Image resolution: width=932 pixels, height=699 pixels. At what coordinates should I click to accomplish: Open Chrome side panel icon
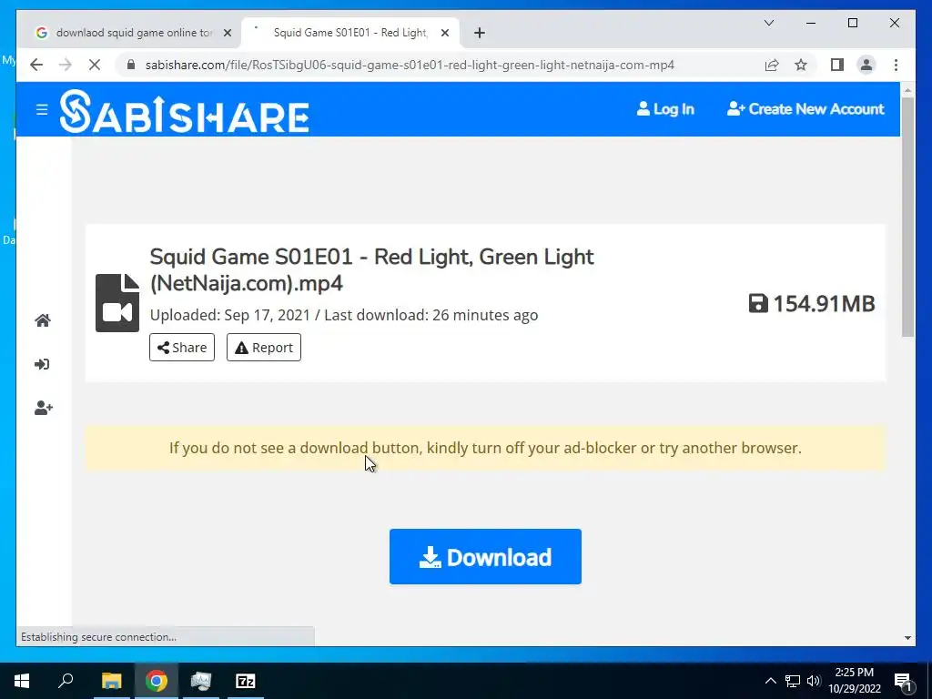(837, 65)
